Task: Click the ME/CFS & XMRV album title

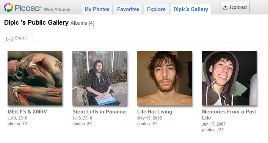Action: pyautogui.click(x=27, y=112)
